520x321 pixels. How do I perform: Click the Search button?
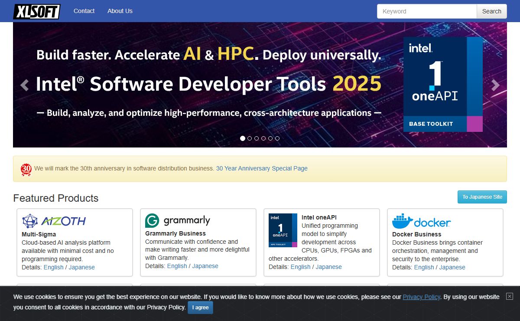492,11
